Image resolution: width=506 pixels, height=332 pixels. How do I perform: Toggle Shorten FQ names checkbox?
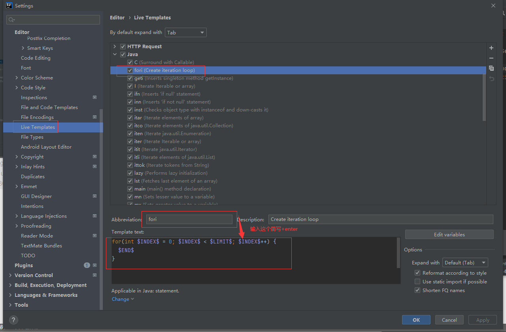click(417, 290)
